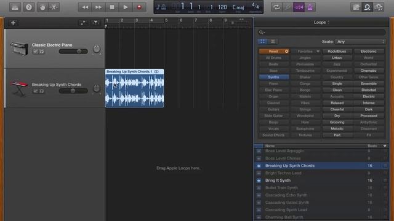Start playback with the Play button

126,7
